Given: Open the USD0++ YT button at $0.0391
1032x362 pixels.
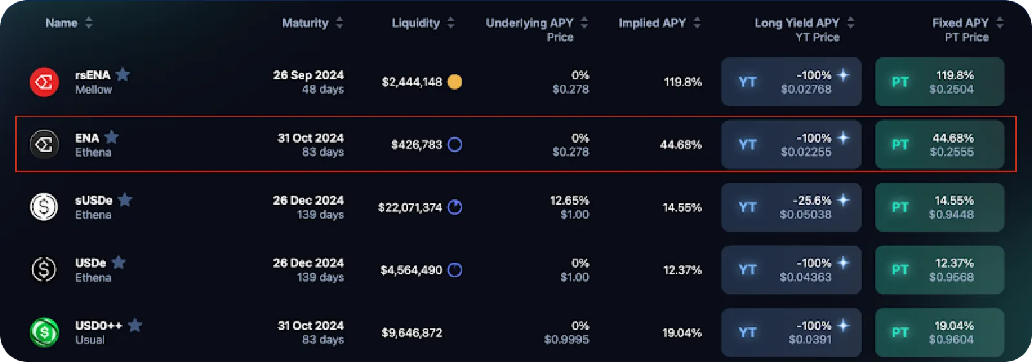Looking at the screenshot, I should 791,332.
